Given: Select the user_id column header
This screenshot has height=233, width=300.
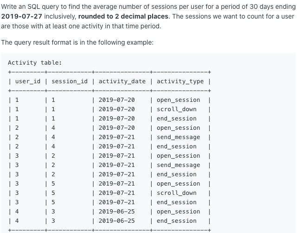Looking at the screenshot, I should coord(28,81).
